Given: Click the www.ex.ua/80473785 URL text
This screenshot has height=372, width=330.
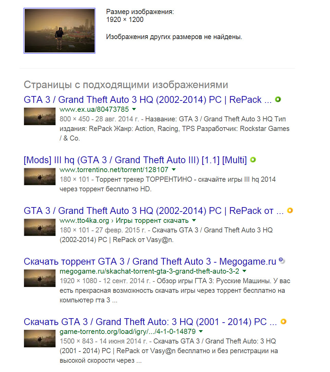Looking at the screenshot, I should click(94, 109).
